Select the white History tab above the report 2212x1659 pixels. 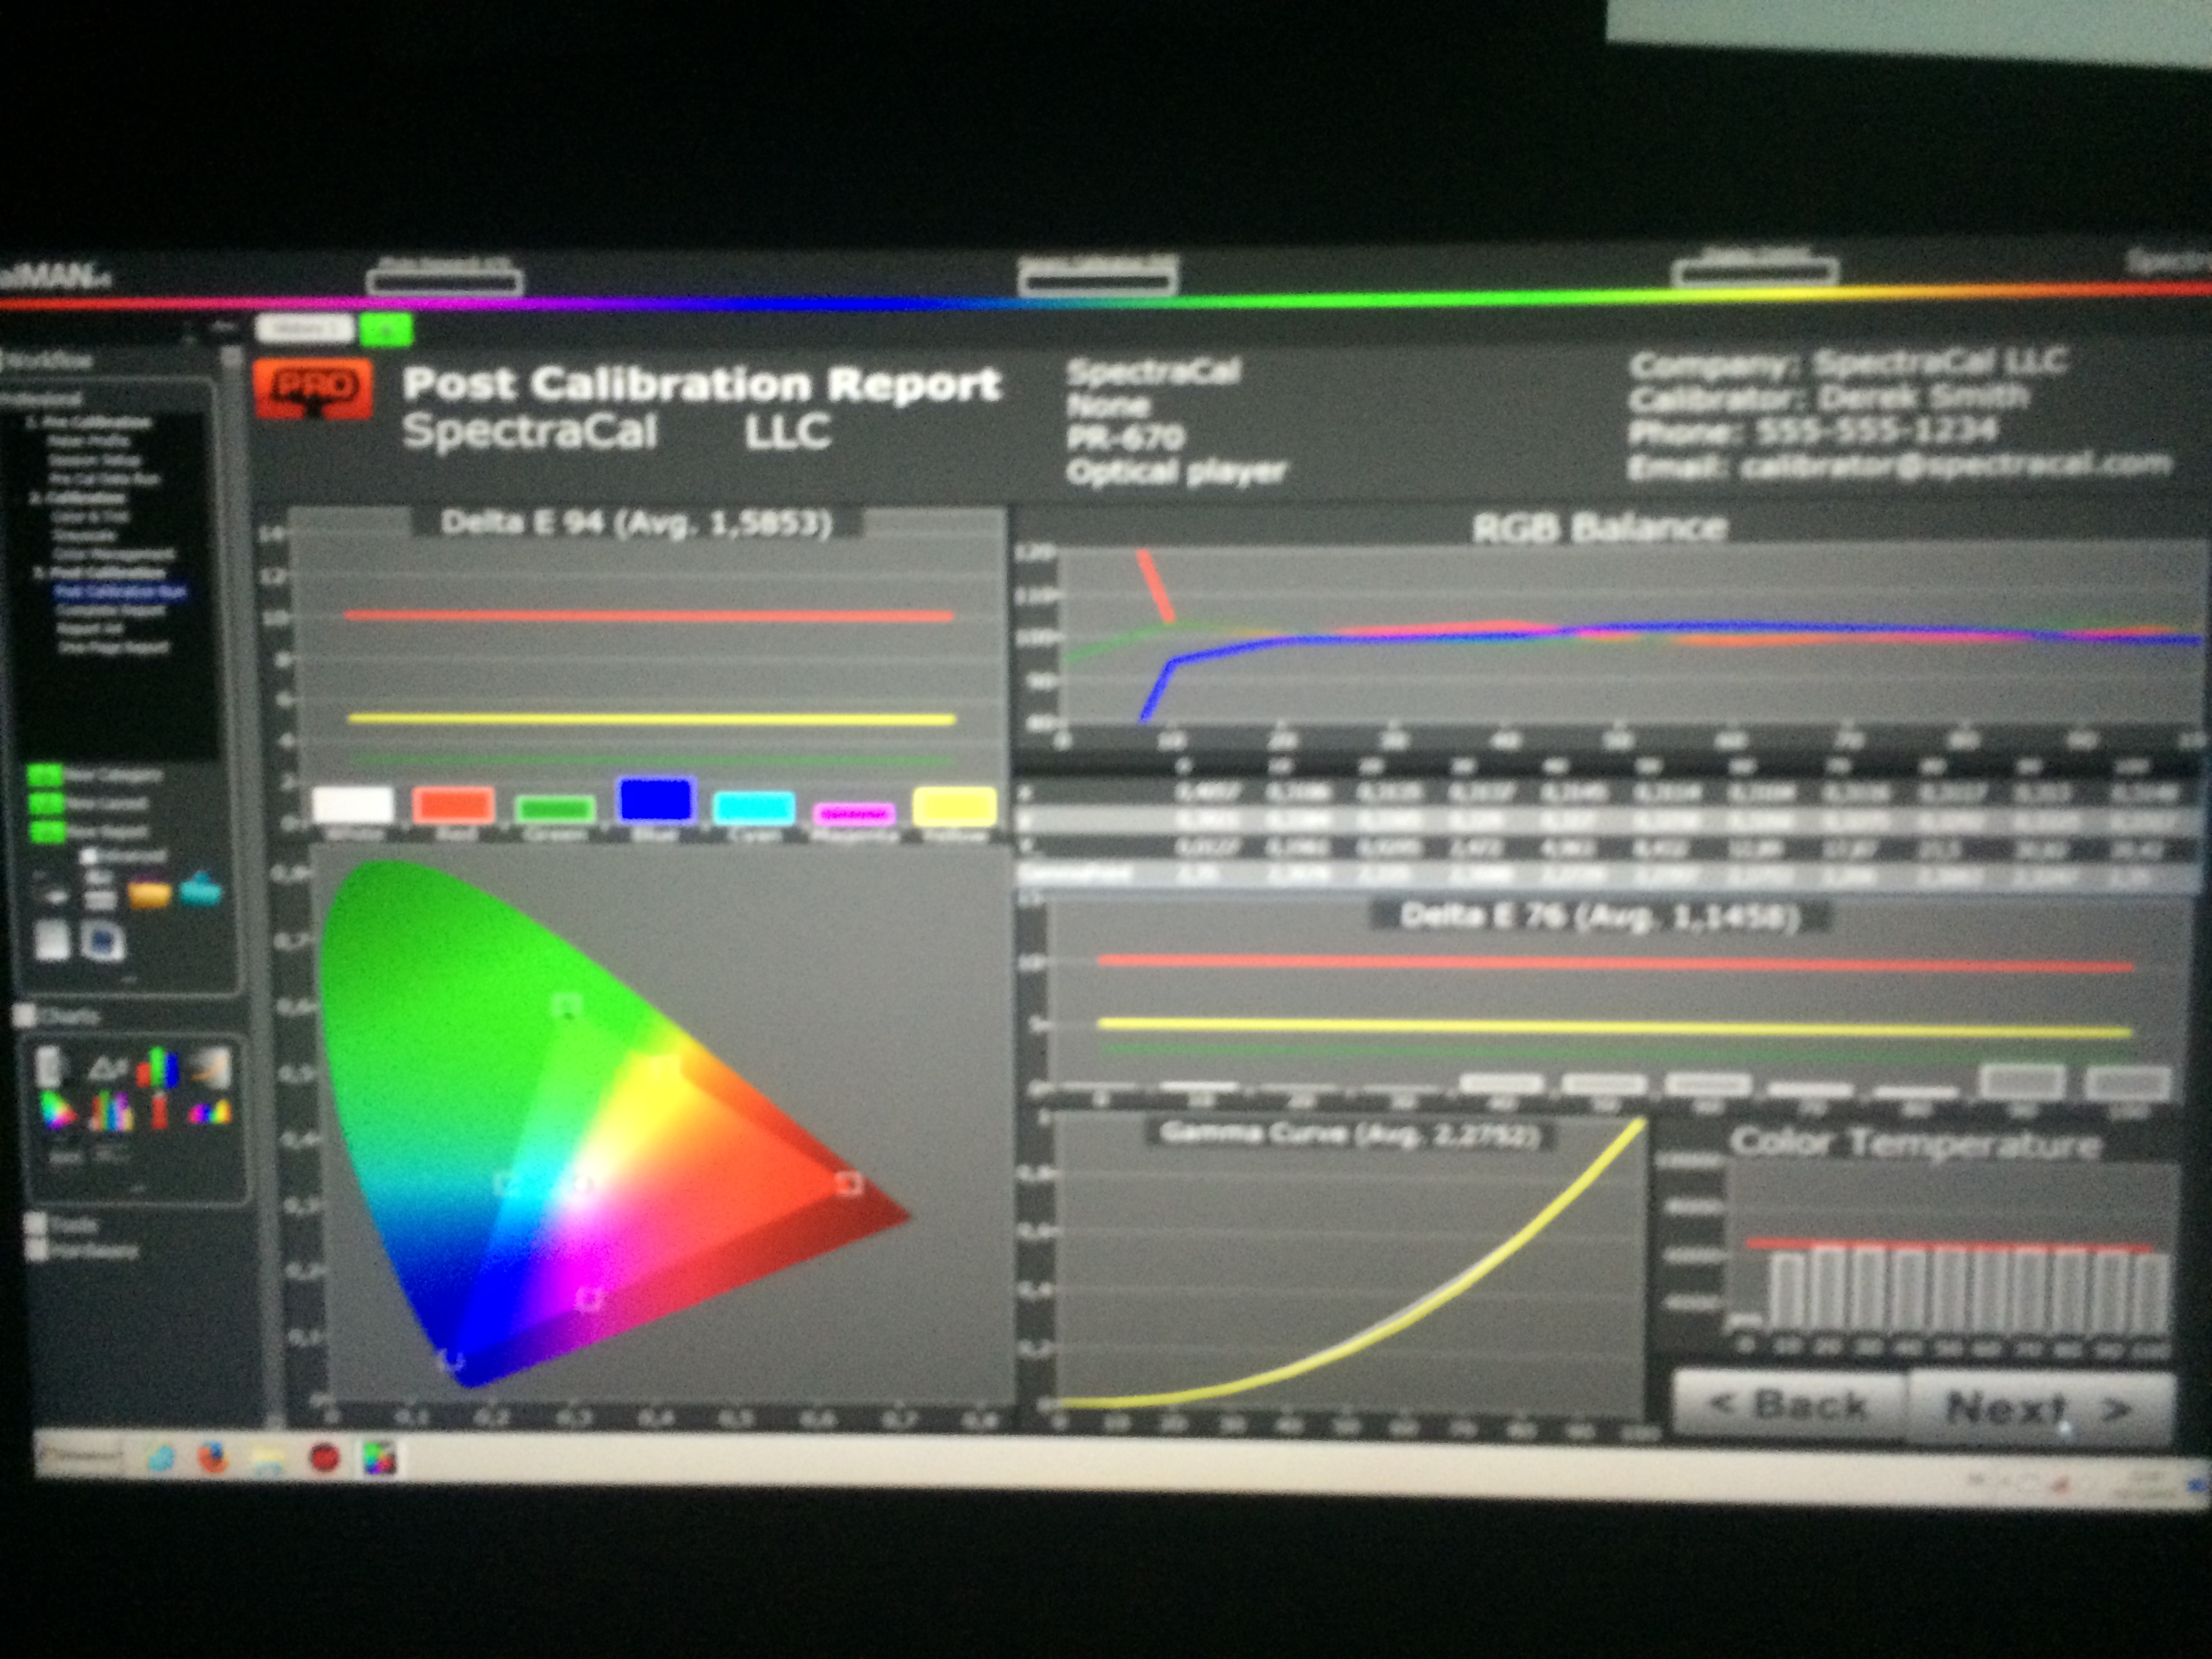click(304, 328)
